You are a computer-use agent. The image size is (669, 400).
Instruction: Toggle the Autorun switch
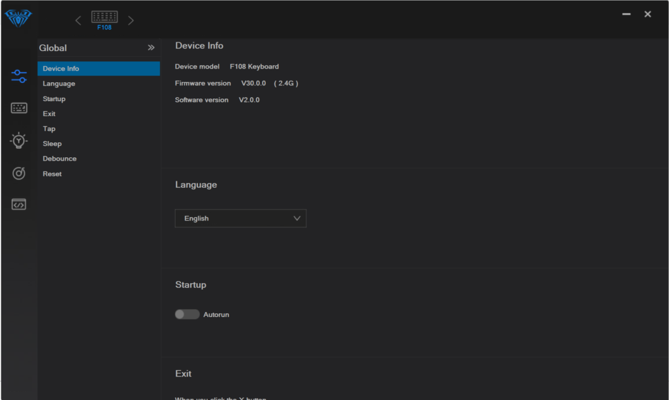[188, 315]
